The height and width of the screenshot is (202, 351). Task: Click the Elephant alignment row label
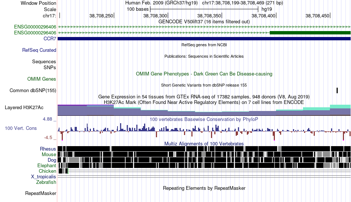(47, 165)
